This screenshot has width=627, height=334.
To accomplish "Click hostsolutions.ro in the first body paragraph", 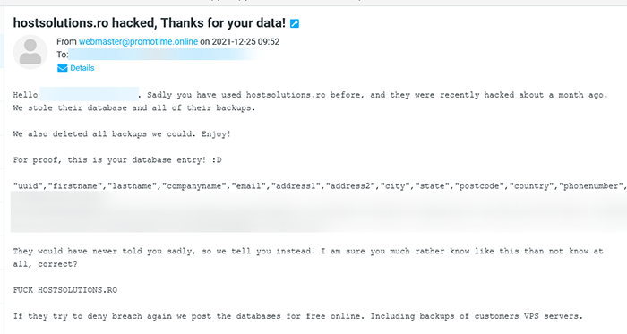I will [286, 95].
